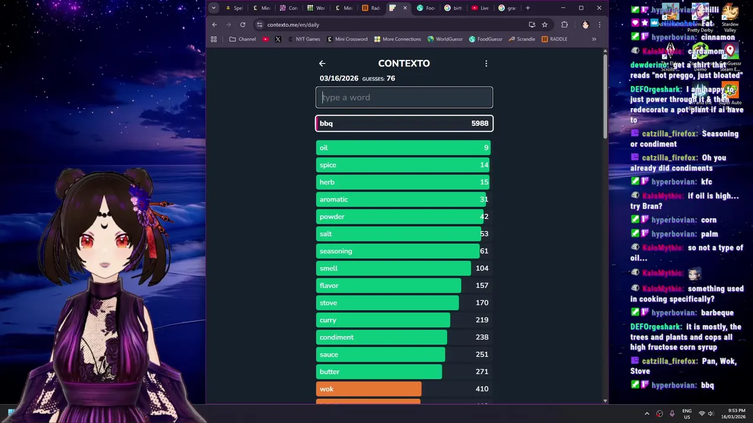Viewport: 753px width, 423px height.
Task: Select the 'bbq' latest guess row
Action: click(404, 123)
